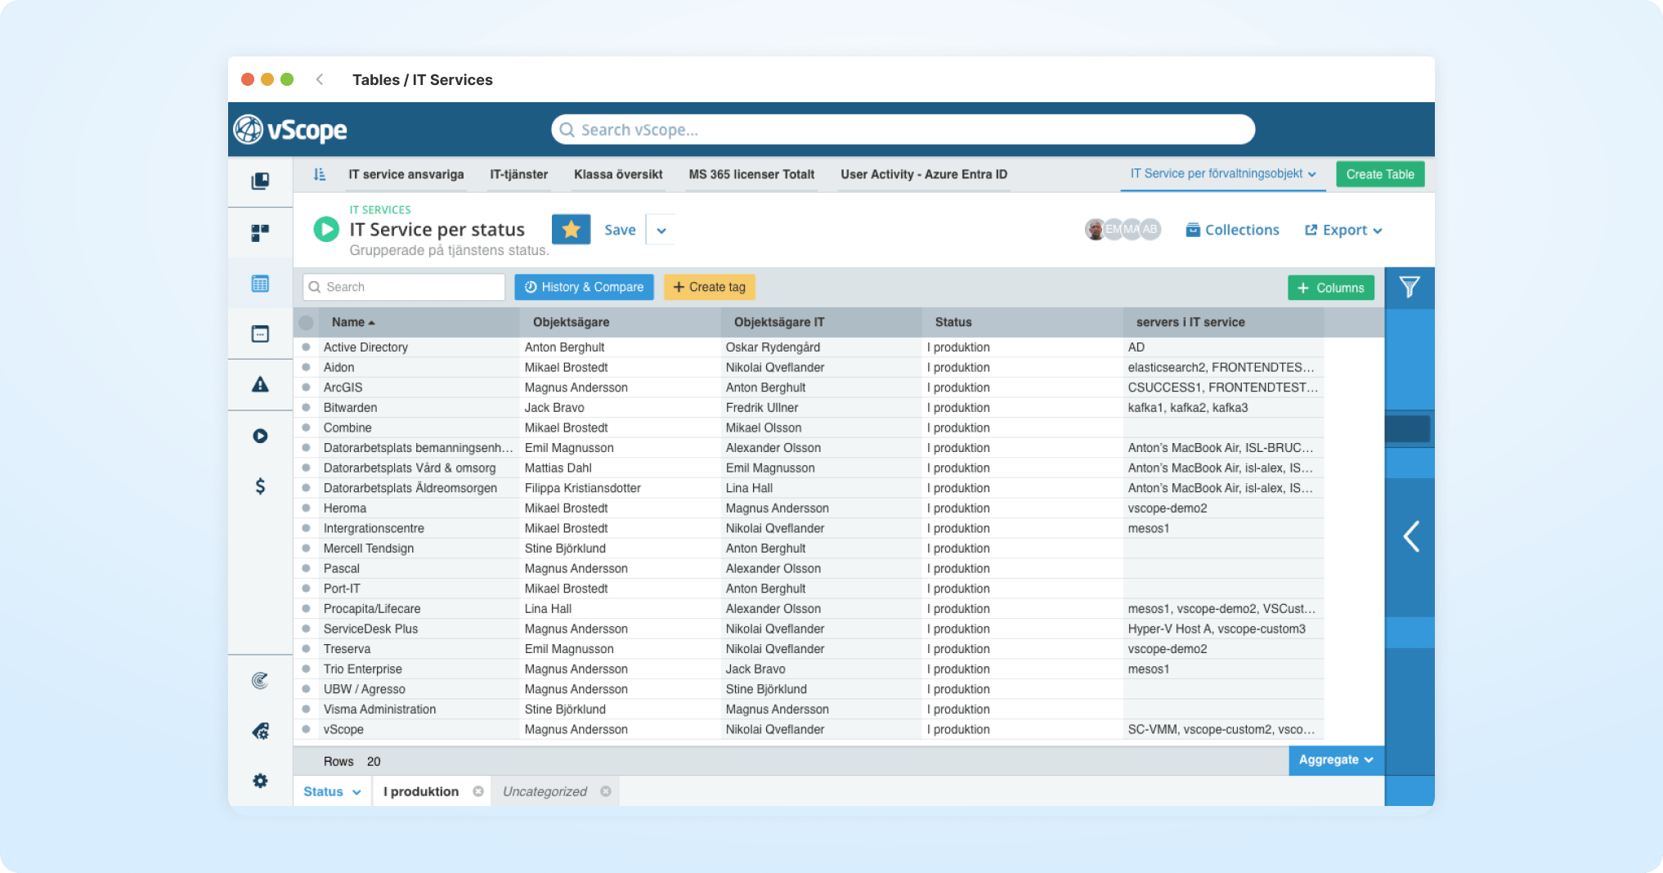Open the radar discovery icon in sidebar
The image size is (1663, 873).
coord(260,680)
